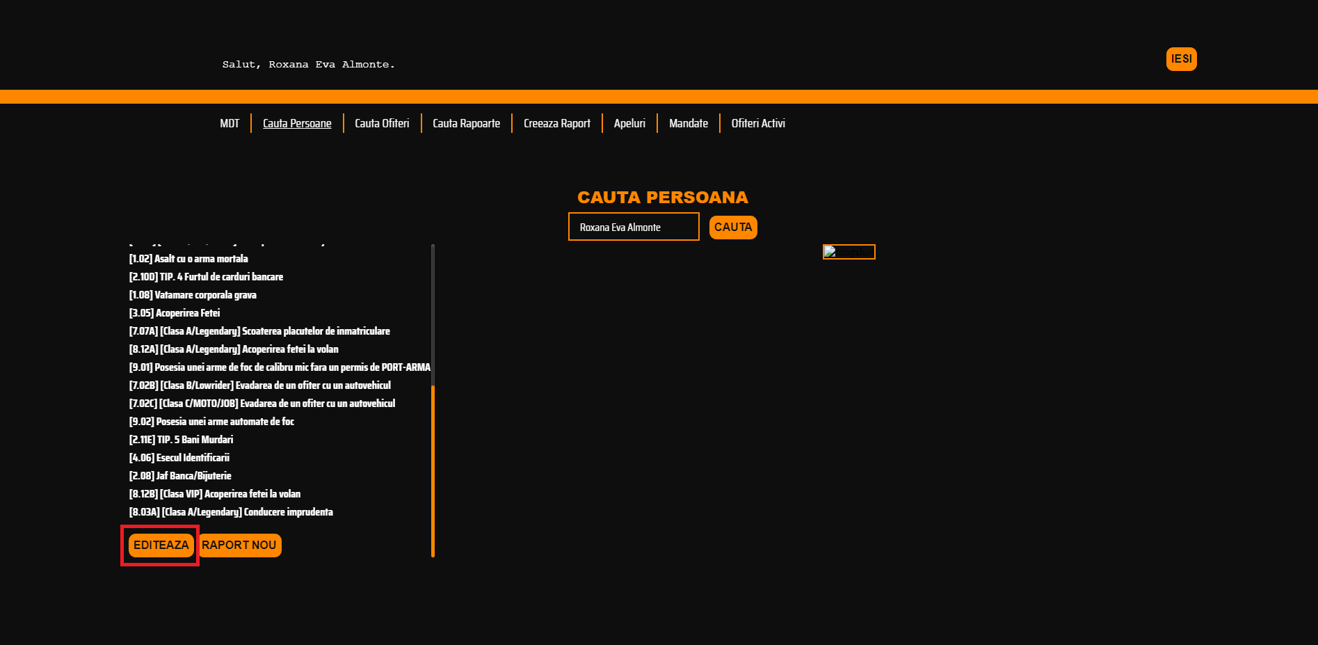This screenshot has width=1318, height=645.
Task: Click the charges list scrollbar
Action: [x=433, y=470]
